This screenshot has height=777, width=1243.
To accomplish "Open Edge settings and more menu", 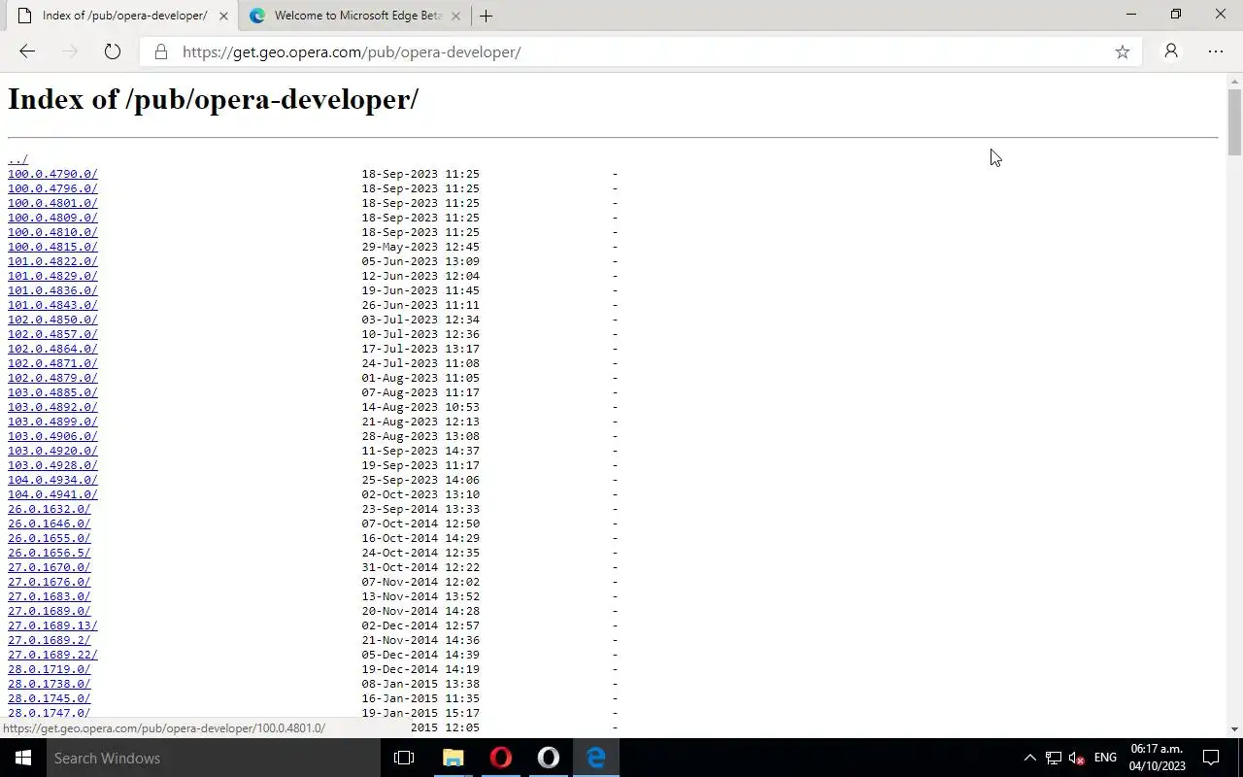I will (1216, 51).
